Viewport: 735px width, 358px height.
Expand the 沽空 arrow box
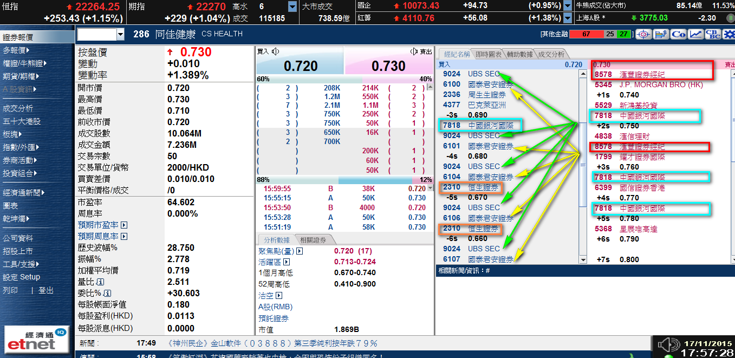[x=279, y=296]
